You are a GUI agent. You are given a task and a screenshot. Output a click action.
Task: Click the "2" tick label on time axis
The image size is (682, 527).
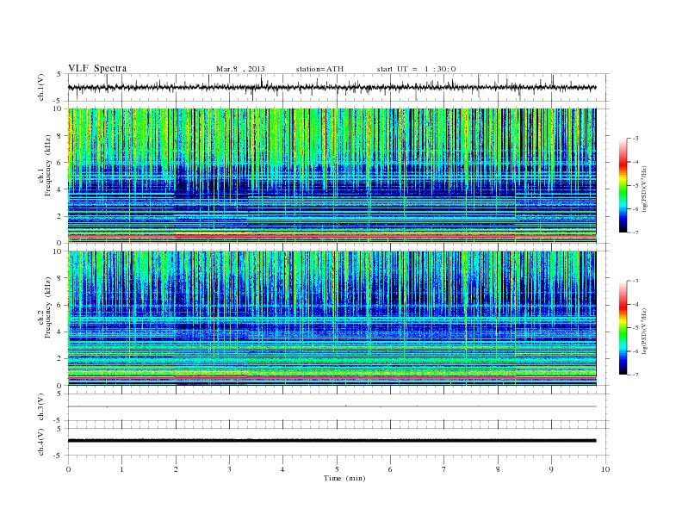pos(176,469)
